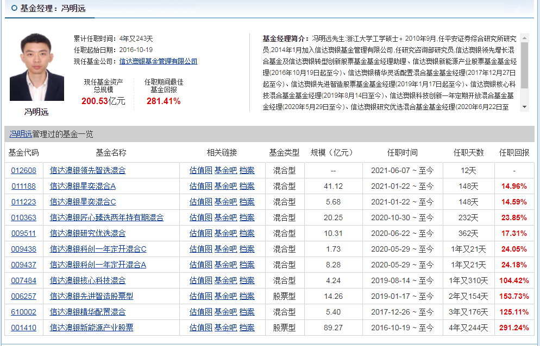540x346 pixels.
Task: Open the 信达澳银星奕混合C fund page
Action: (83, 202)
